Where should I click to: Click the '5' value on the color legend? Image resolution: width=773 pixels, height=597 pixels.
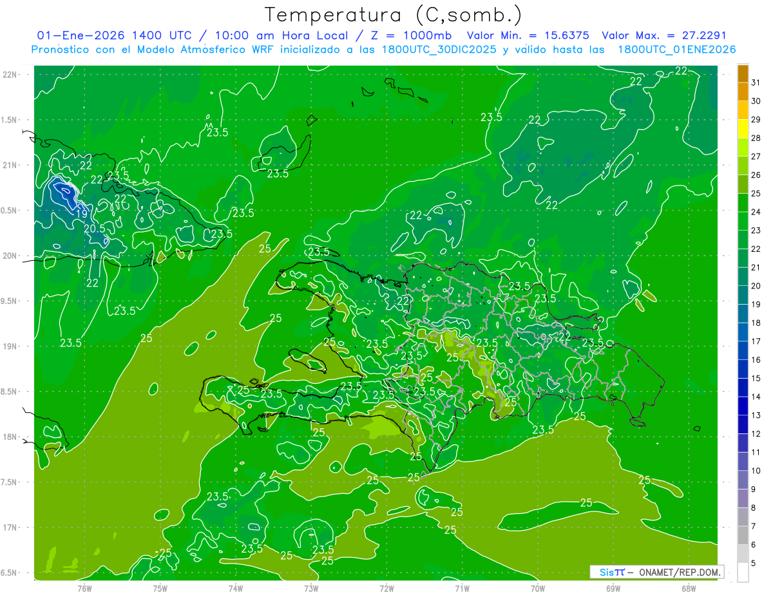754,563
